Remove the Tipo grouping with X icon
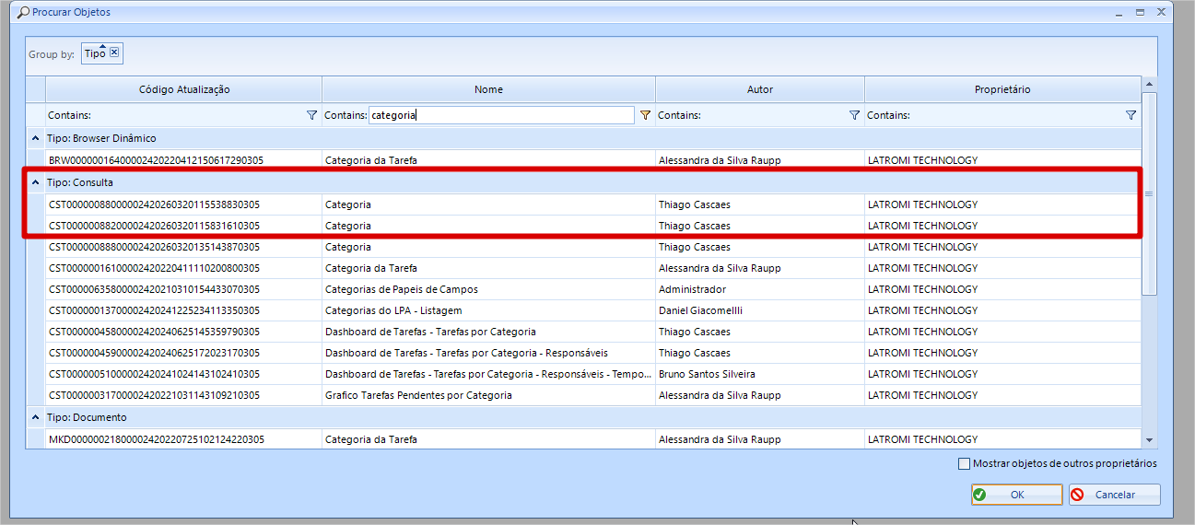1195x525 pixels. (x=114, y=52)
